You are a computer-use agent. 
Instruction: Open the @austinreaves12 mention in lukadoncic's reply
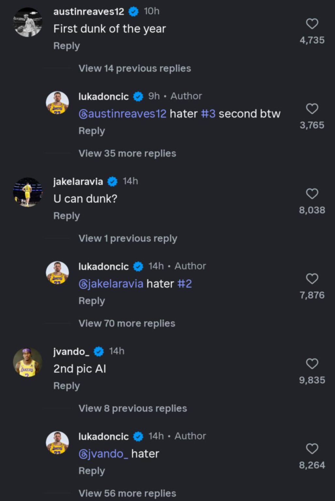tap(122, 114)
